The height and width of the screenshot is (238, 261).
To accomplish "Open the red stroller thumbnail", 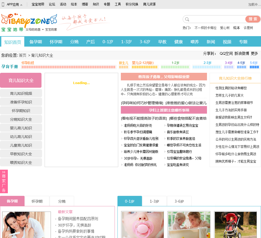I will click(x=235, y=225).
